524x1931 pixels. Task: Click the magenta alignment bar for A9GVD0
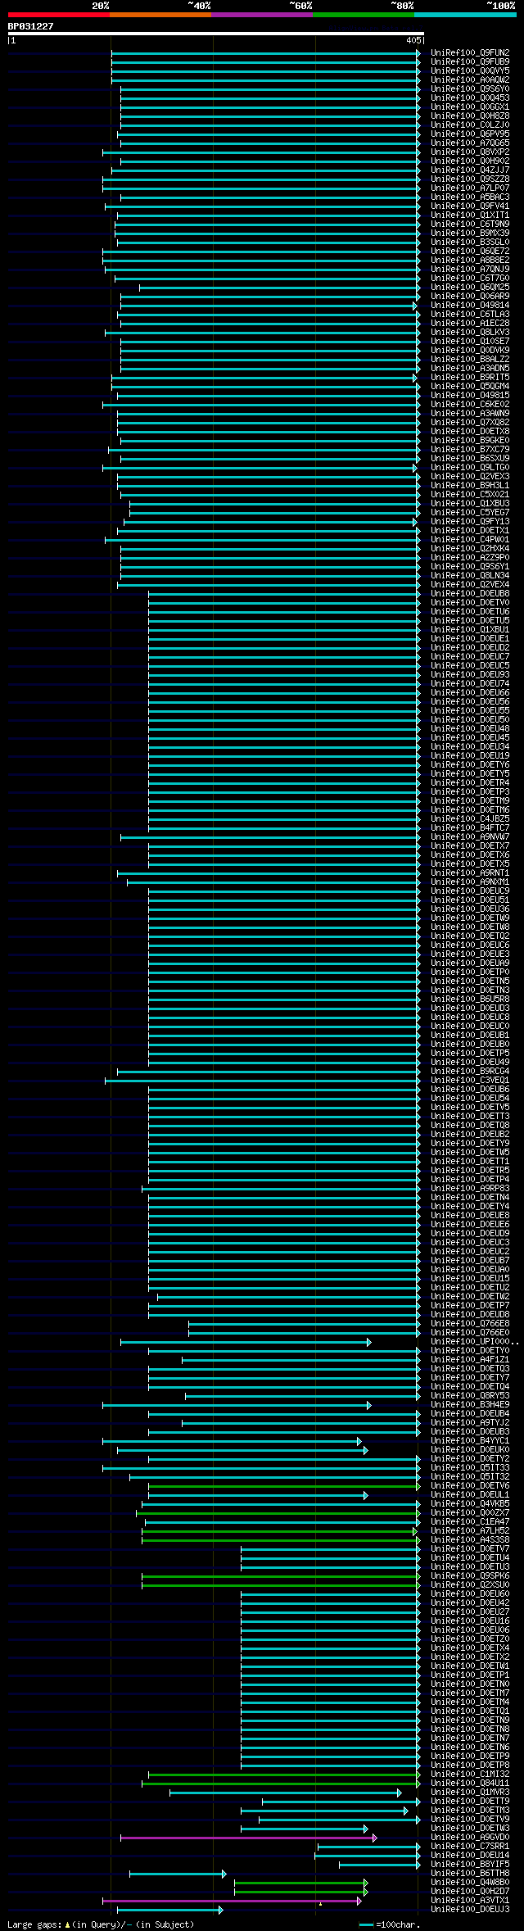[x=249, y=1838]
